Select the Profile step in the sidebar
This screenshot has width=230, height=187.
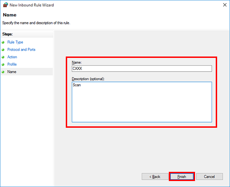(12, 64)
